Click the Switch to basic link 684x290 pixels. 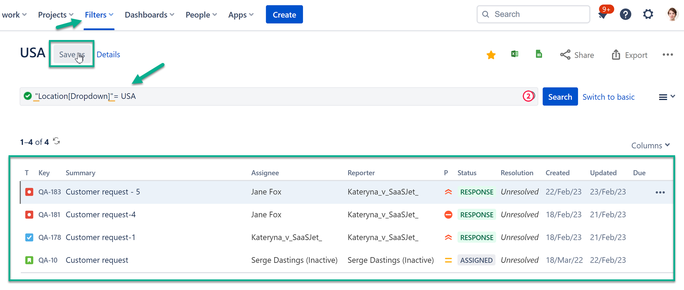tap(608, 97)
